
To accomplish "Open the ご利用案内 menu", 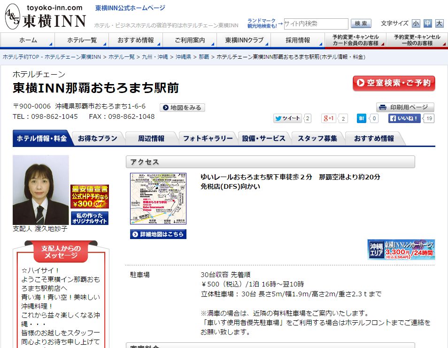I will click(x=190, y=40).
